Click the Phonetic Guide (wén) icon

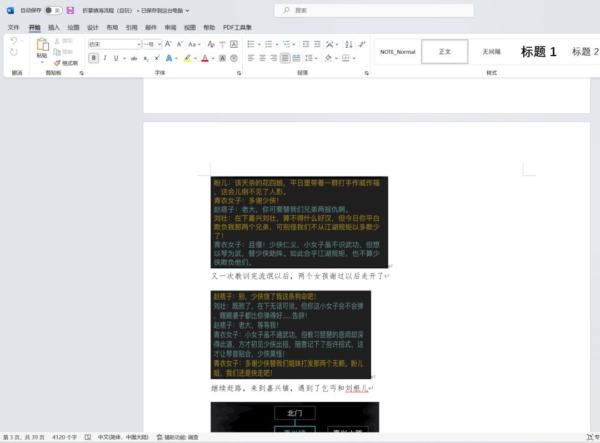(x=222, y=44)
